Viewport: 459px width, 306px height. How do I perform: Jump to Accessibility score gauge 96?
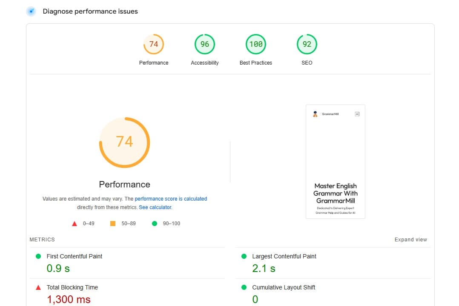pyautogui.click(x=205, y=44)
